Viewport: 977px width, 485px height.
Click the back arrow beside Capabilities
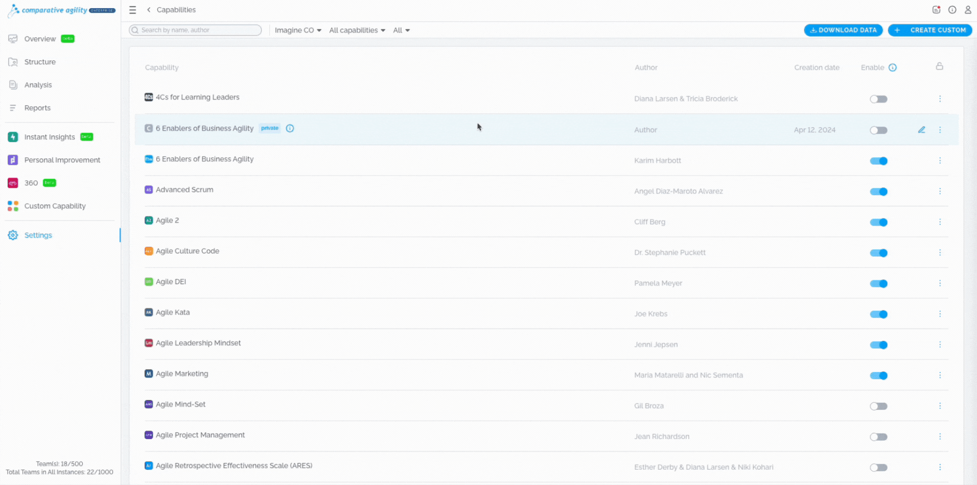coord(149,10)
